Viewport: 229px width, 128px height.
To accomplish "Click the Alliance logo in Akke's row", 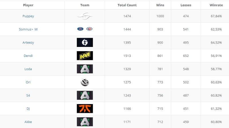I will pos(85,122).
